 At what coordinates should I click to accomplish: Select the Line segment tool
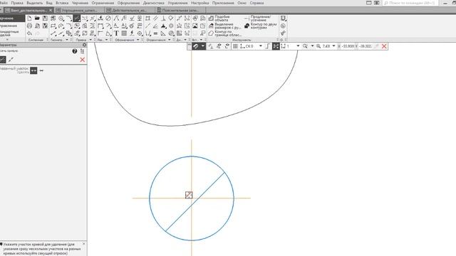point(53,33)
